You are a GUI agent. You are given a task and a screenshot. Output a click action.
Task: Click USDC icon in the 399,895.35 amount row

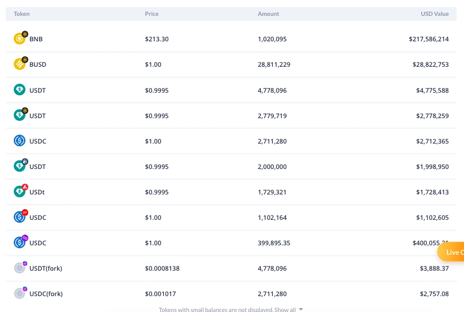pyautogui.click(x=20, y=243)
